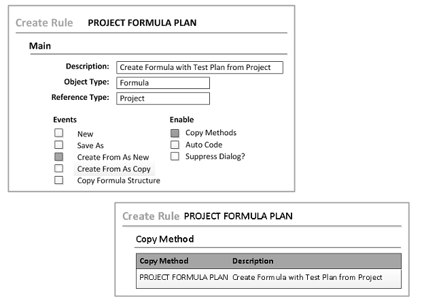Click Create Rule title in lower panel

pos(151,217)
